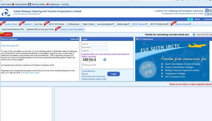The height and width of the screenshot is (121, 212).
Task: Open the E-Bedroll menu item
Action: coord(28,24)
